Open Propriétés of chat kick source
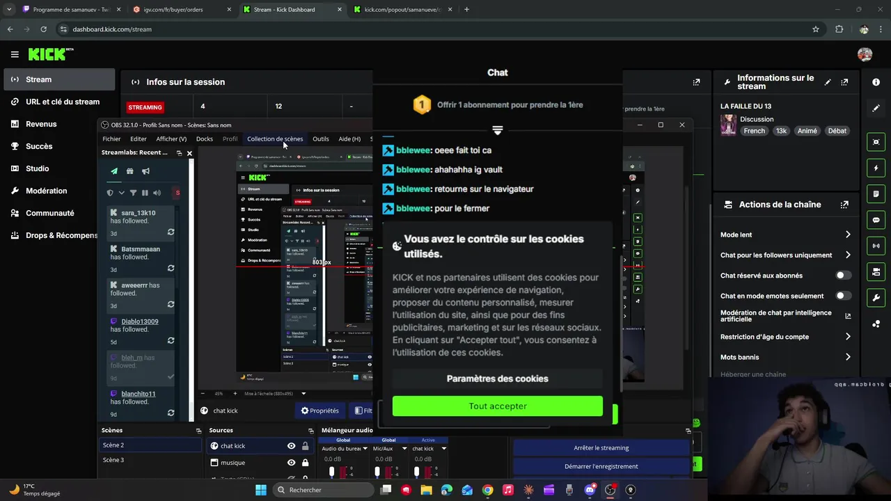 click(x=320, y=411)
